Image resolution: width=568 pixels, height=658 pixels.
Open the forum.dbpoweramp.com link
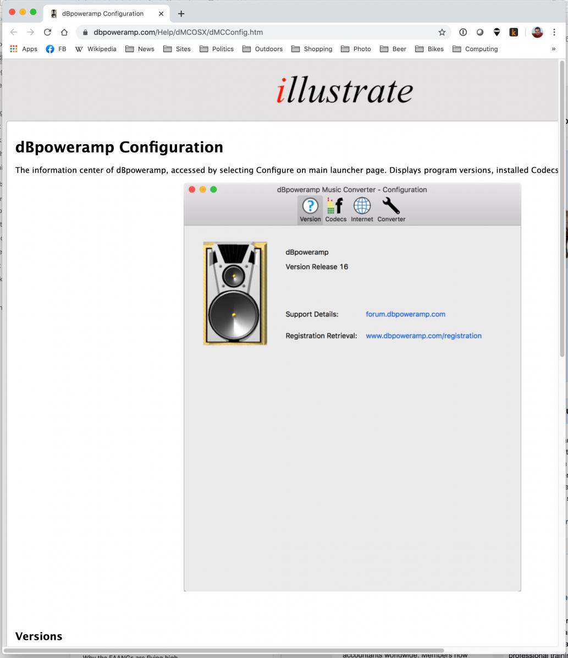(405, 314)
